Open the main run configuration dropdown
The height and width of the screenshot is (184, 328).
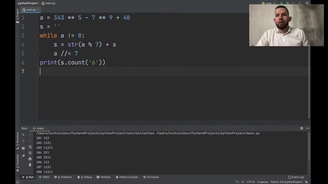click(x=269, y=3)
